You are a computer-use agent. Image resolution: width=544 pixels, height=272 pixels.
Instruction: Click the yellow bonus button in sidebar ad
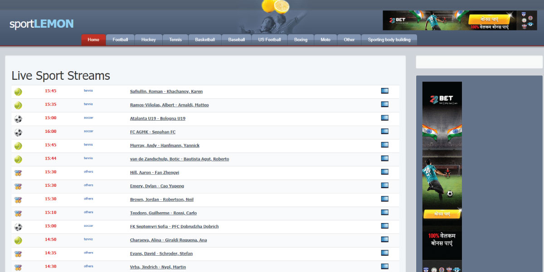click(x=442, y=214)
